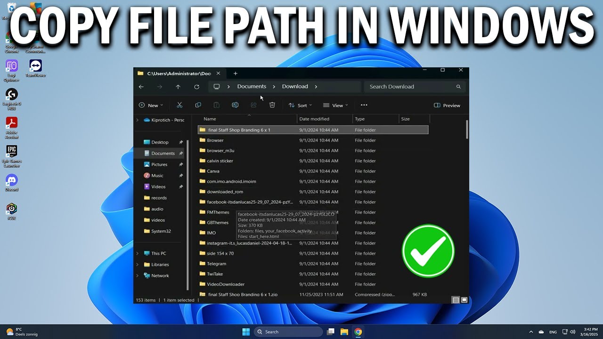
Task: Open Task View on the taskbar
Action: 331,332
